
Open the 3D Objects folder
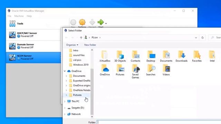click(x=120, y=56)
